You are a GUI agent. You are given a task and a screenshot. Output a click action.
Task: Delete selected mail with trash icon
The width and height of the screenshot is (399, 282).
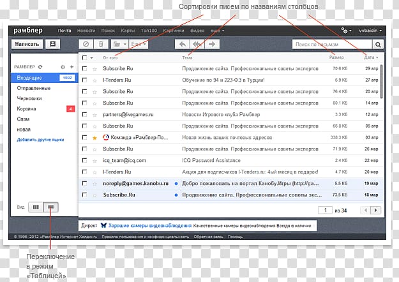(101, 44)
